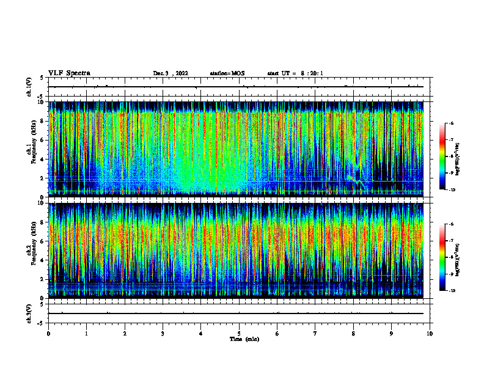The width and height of the screenshot is (484, 374).
Task: Click the ch.2 spectrogram color scale bar
Action: (x=442, y=257)
